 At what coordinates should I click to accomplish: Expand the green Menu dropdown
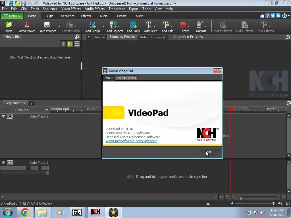click(12, 16)
